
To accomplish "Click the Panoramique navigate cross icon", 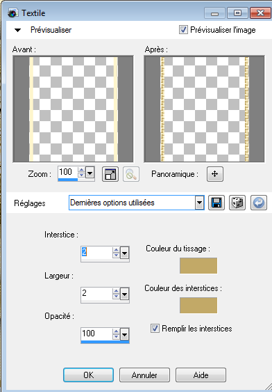I will tap(215, 174).
